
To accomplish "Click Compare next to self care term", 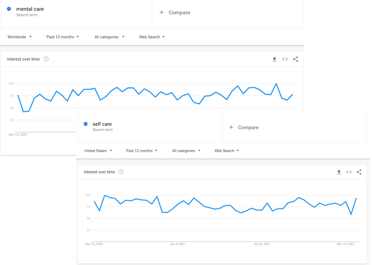I will tap(244, 127).
